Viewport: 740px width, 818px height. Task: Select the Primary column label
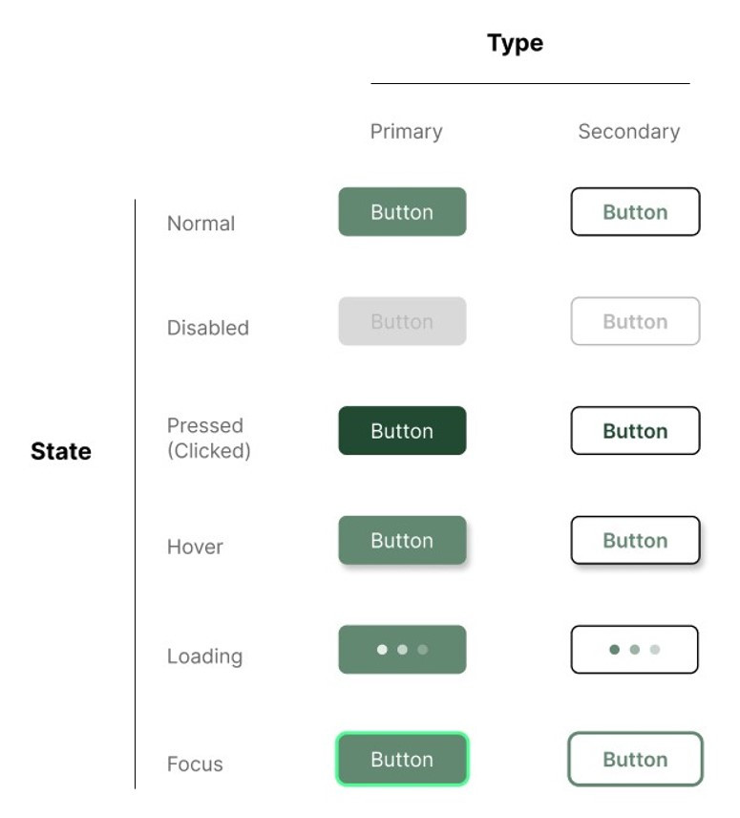click(407, 132)
